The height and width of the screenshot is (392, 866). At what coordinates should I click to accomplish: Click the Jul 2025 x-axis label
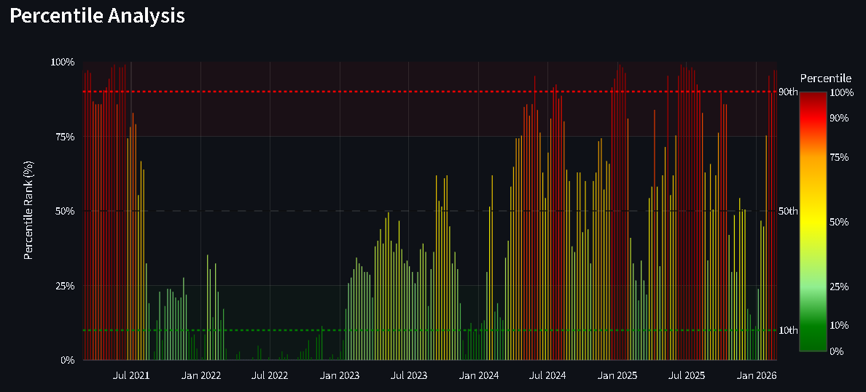point(687,375)
